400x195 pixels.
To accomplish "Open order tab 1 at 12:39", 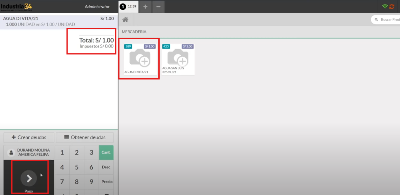I will pos(128,7).
